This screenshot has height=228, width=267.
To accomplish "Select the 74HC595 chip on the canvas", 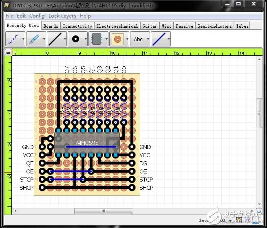I will point(87,143).
